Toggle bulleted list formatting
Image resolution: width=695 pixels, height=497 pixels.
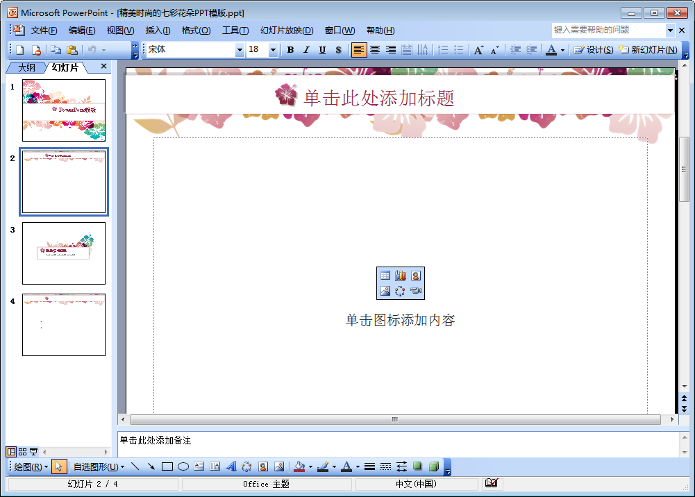[x=459, y=49]
